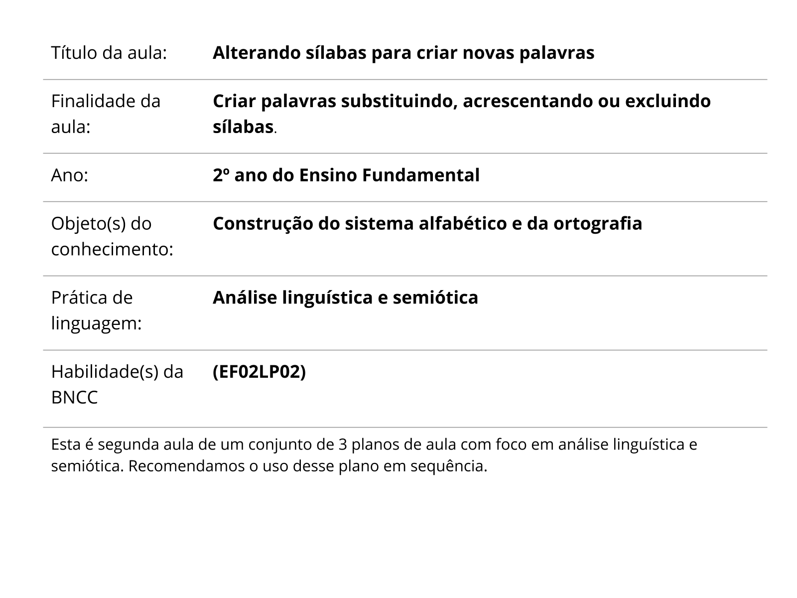This screenshot has width=797, height=598.
Task: Select 'Construção do sistema alfabético e da ortografia'
Action: click(427, 224)
